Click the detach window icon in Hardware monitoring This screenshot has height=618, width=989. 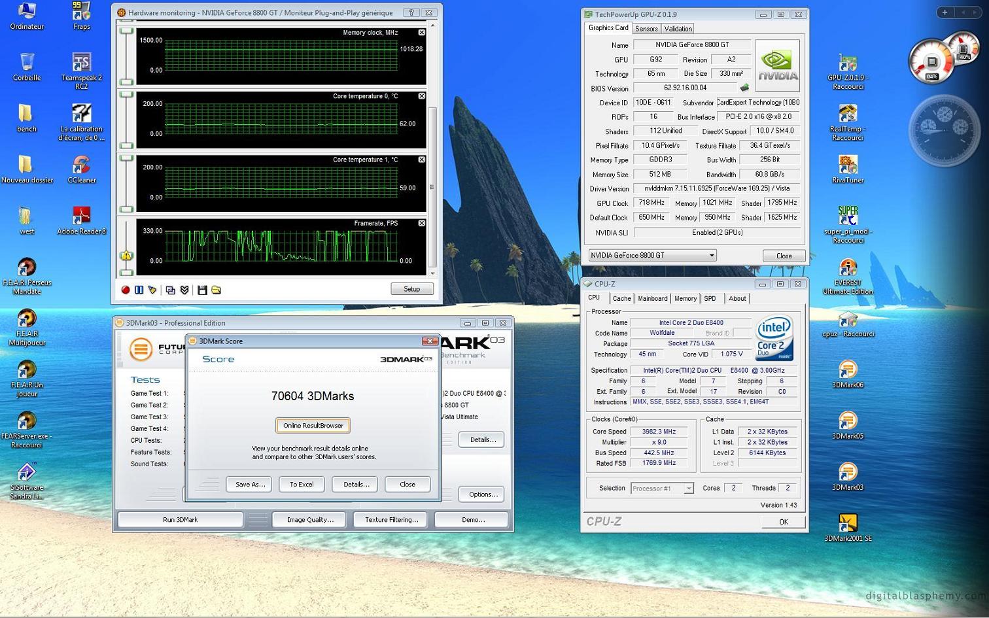click(170, 290)
